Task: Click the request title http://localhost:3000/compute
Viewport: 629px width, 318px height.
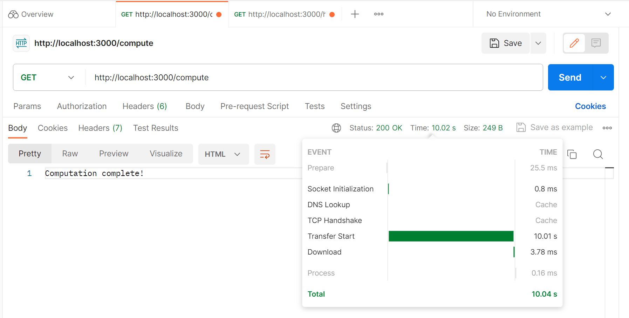Action: [x=94, y=43]
